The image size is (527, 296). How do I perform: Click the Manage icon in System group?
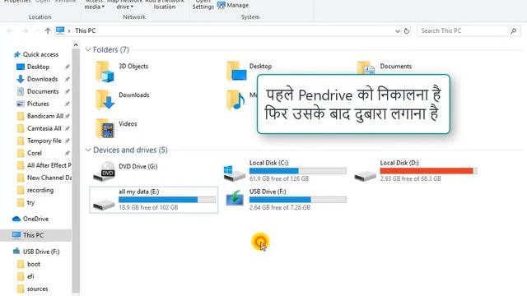pos(222,6)
